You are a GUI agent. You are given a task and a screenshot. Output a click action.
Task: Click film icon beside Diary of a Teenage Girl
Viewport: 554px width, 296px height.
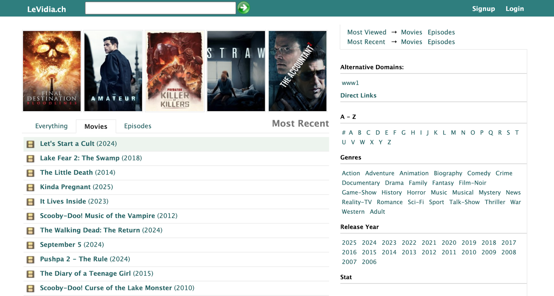30,274
